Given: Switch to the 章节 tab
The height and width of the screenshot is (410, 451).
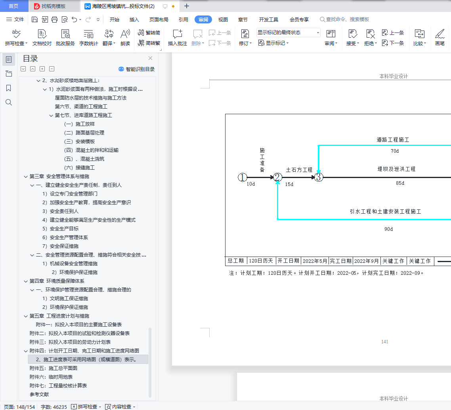Looking at the screenshot, I should [243, 19].
